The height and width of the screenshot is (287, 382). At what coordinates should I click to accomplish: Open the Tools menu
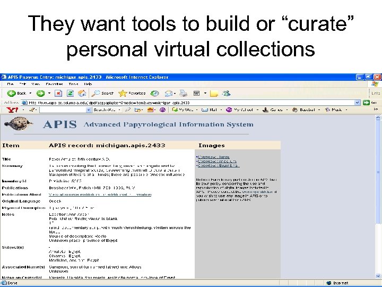point(73,84)
